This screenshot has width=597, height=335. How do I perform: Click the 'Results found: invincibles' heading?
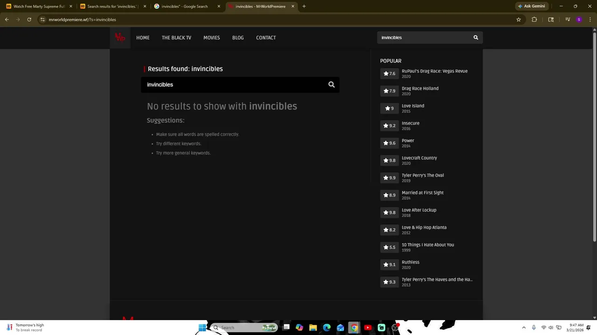click(185, 69)
